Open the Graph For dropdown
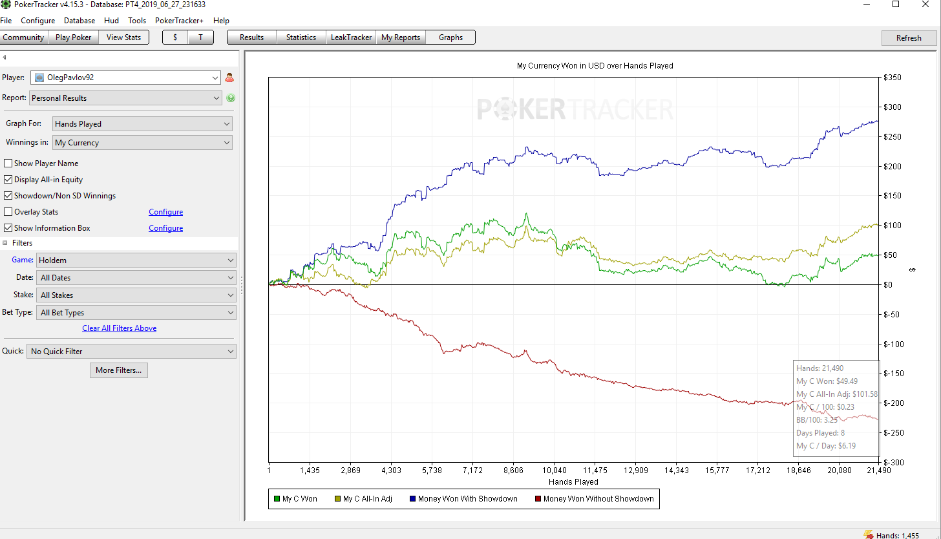 142,124
